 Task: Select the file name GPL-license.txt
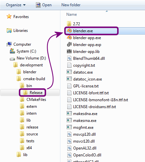tap(86, 86)
